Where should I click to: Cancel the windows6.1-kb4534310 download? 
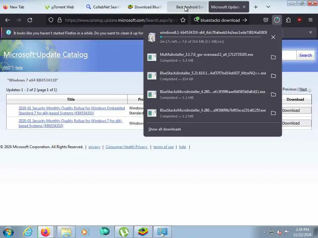(273, 37)
